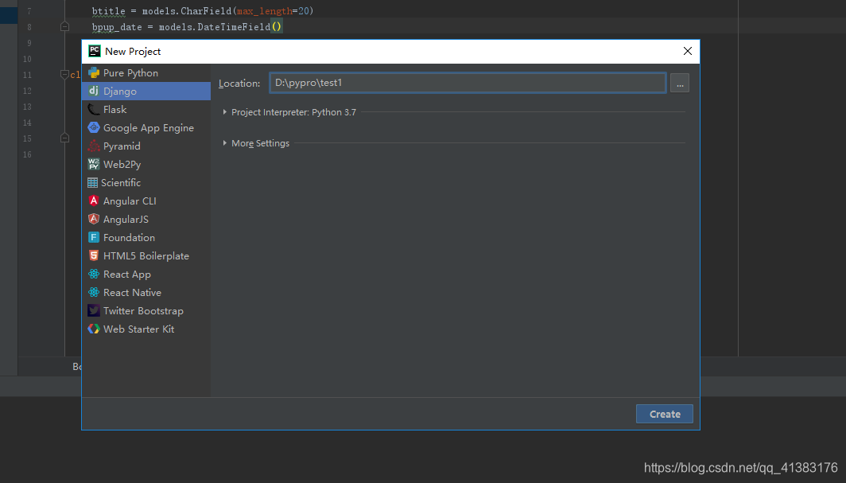This screenshot has width=846, height=483.
Task: Choose Flask project type label
Action: click(115, 110)
